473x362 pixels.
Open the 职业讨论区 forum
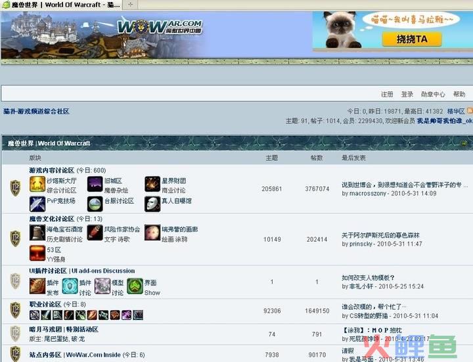[x=45, y=304]
